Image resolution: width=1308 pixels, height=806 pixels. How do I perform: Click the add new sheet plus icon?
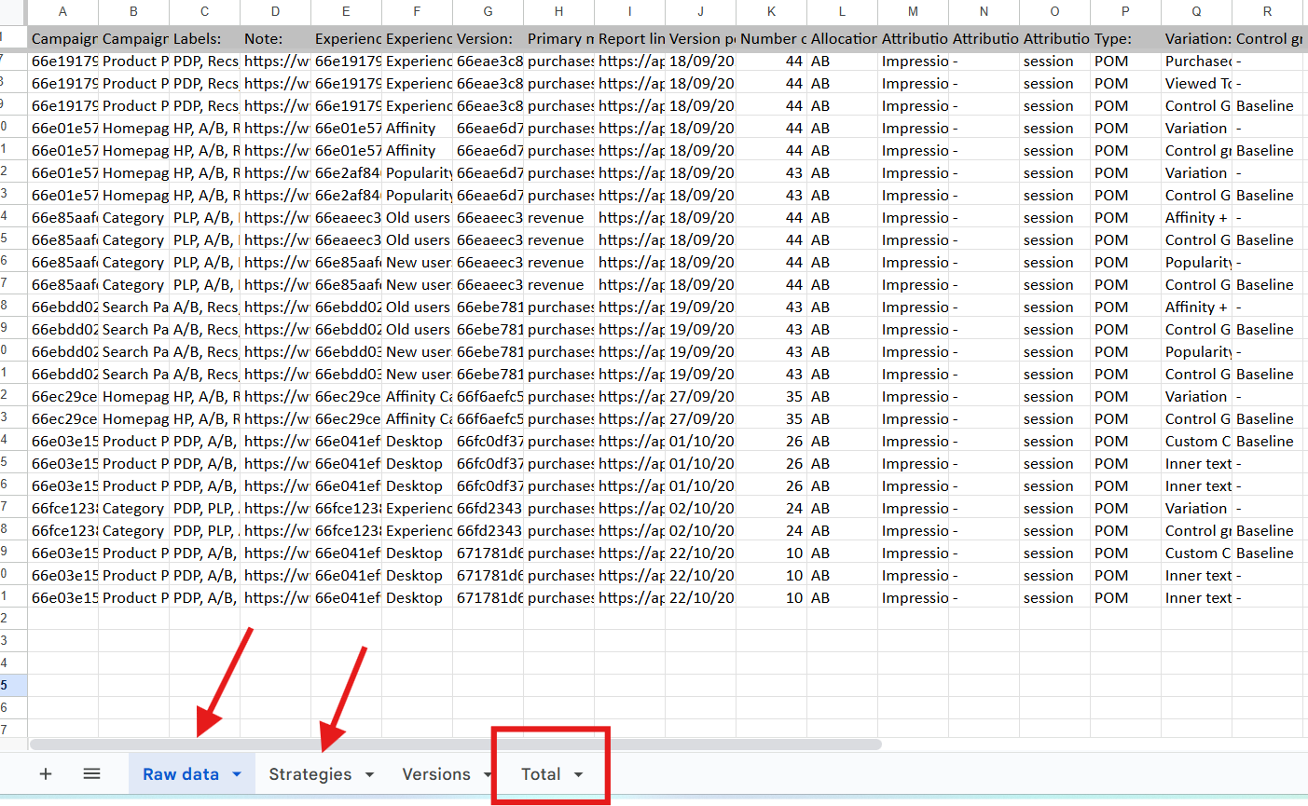(45, 773)
